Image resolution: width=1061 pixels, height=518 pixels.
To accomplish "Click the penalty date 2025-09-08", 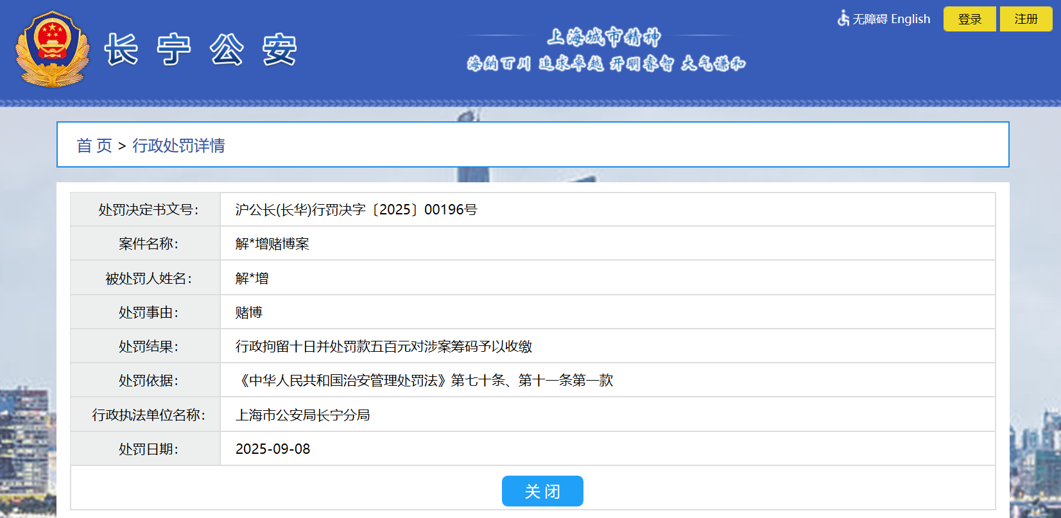I will 273,449.
